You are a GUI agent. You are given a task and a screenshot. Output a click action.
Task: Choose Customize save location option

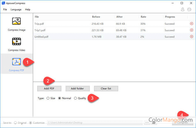(31, 123)
